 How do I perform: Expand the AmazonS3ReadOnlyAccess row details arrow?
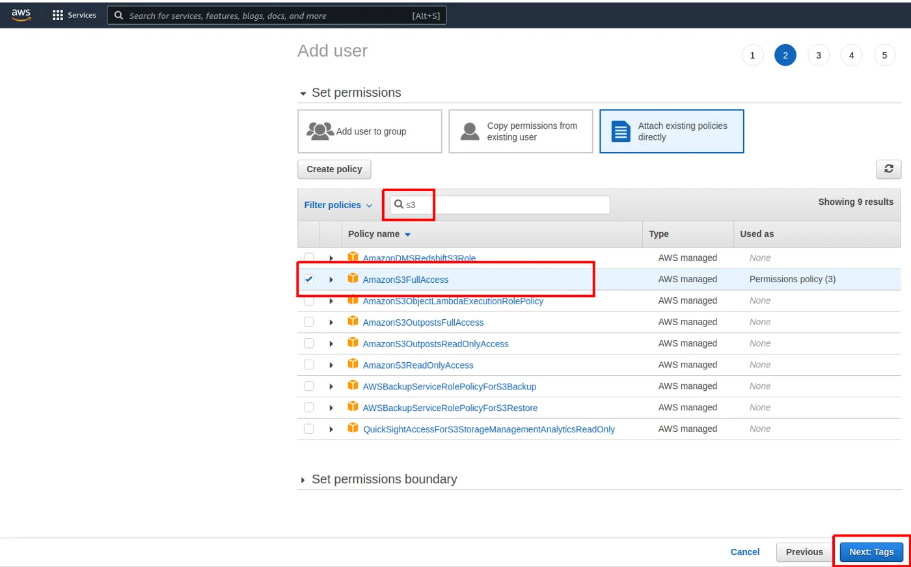331,365
